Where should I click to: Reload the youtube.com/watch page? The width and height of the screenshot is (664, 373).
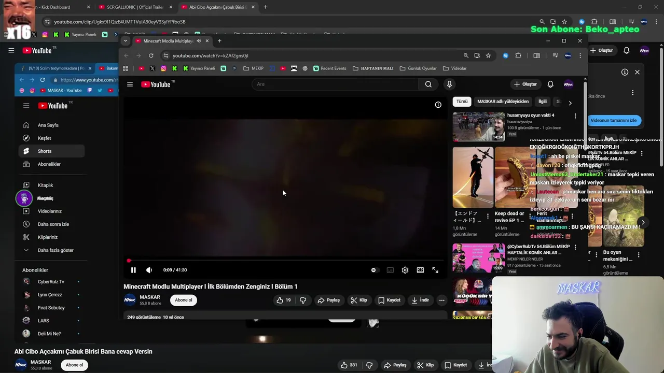coord(151,55)
